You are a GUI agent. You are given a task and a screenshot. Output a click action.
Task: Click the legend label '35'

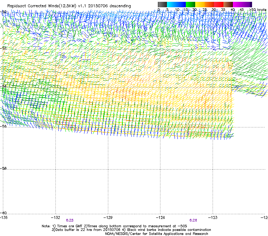[x=223, y=10]
